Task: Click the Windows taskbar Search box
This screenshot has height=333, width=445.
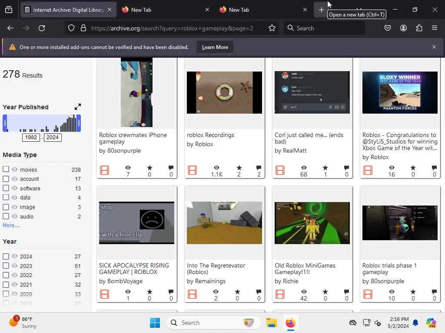Action: point(213,323)
